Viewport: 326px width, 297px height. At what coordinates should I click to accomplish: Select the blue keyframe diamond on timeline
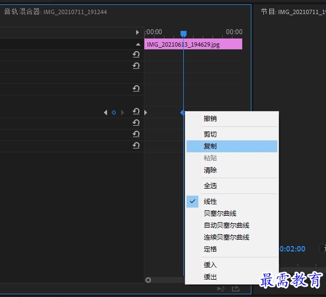[x=182, y=113]
